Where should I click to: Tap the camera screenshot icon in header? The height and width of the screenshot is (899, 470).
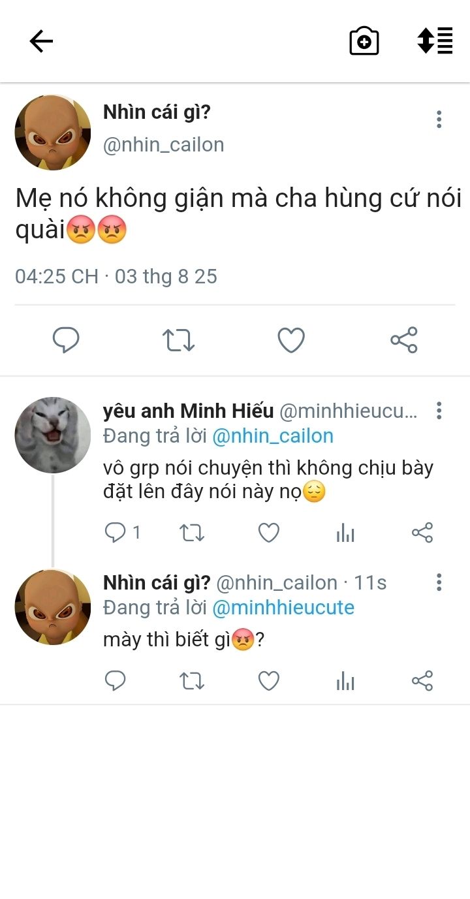tap(364, 41)
